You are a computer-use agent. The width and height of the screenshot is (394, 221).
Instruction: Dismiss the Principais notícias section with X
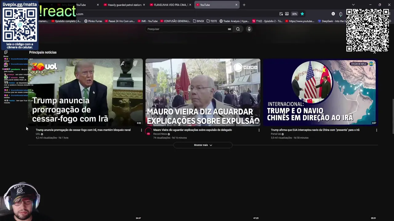[x=375, y=52]
